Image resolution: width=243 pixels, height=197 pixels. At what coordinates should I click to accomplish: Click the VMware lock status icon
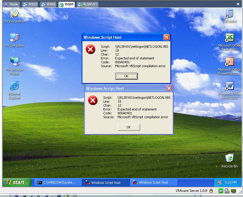coord(211,191)
